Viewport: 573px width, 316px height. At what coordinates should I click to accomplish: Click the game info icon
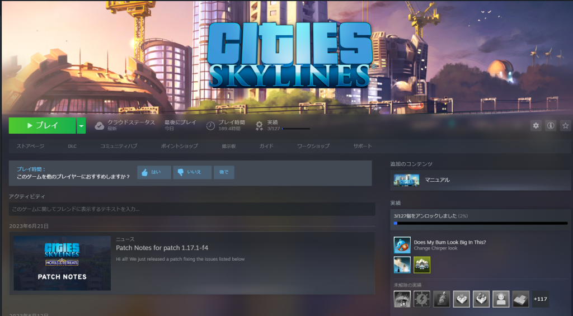click(551, 126)
